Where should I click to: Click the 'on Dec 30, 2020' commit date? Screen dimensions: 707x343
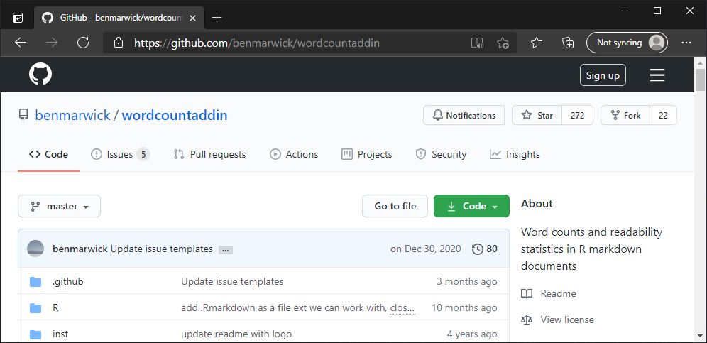click(x=426, y=249)
